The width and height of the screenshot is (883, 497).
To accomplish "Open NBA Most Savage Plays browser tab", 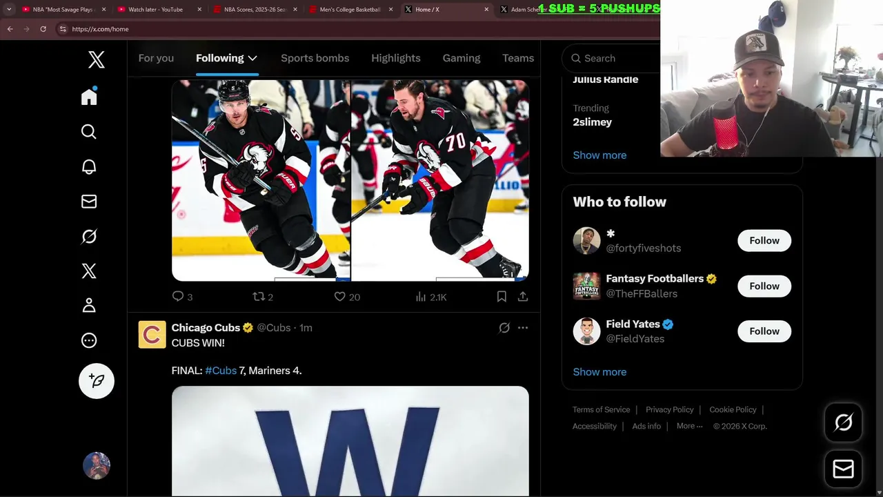I will point(63,10).
